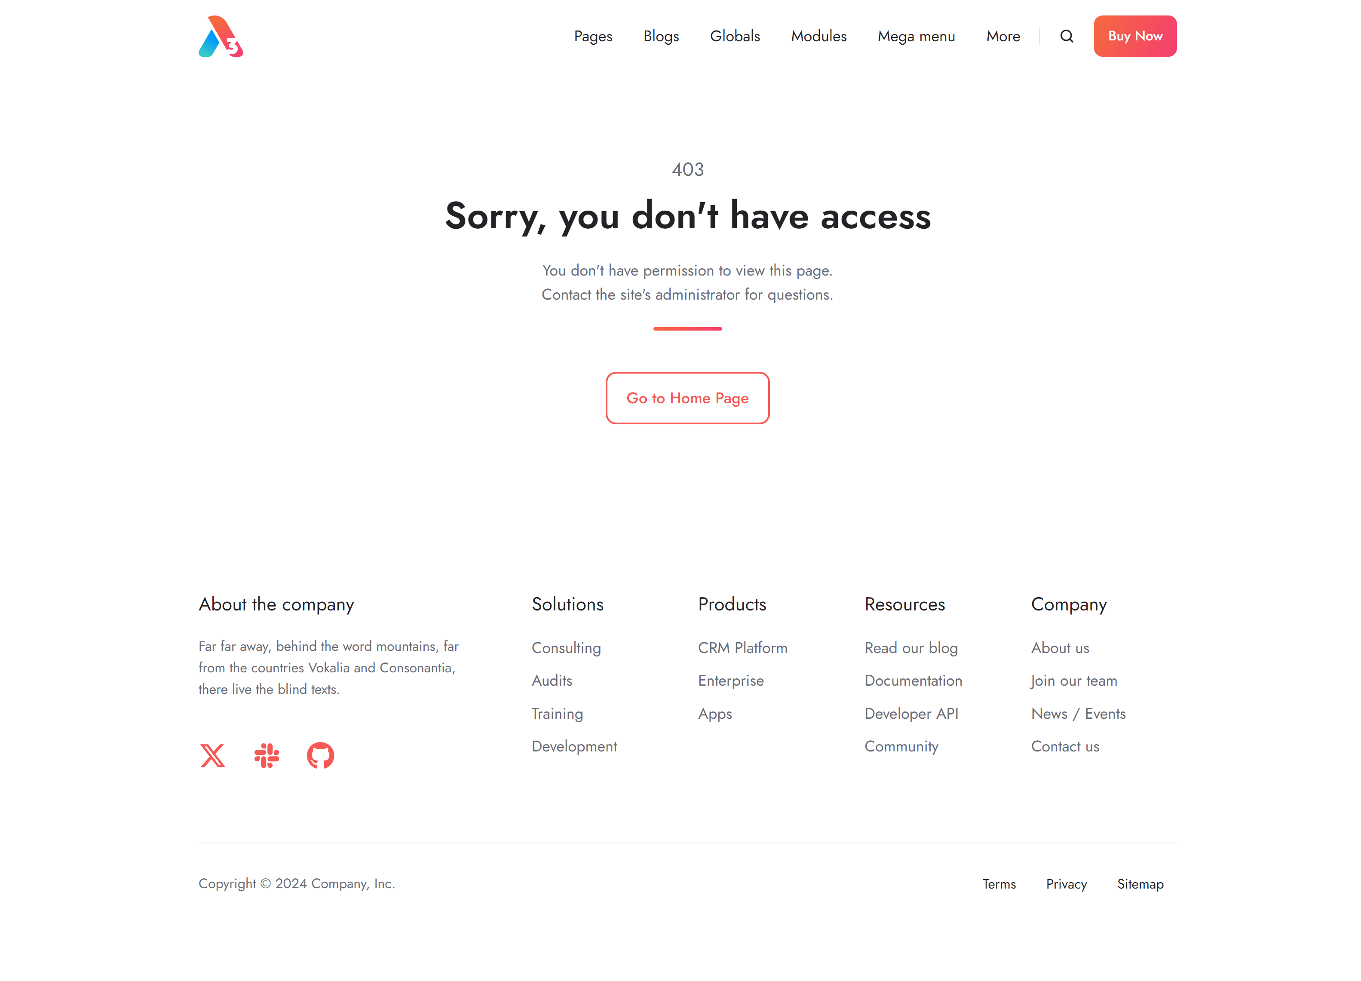This screenshot has height=981, width=1361.
Task: Expand the More navigation menu
Action: (x=1003, y=37)
